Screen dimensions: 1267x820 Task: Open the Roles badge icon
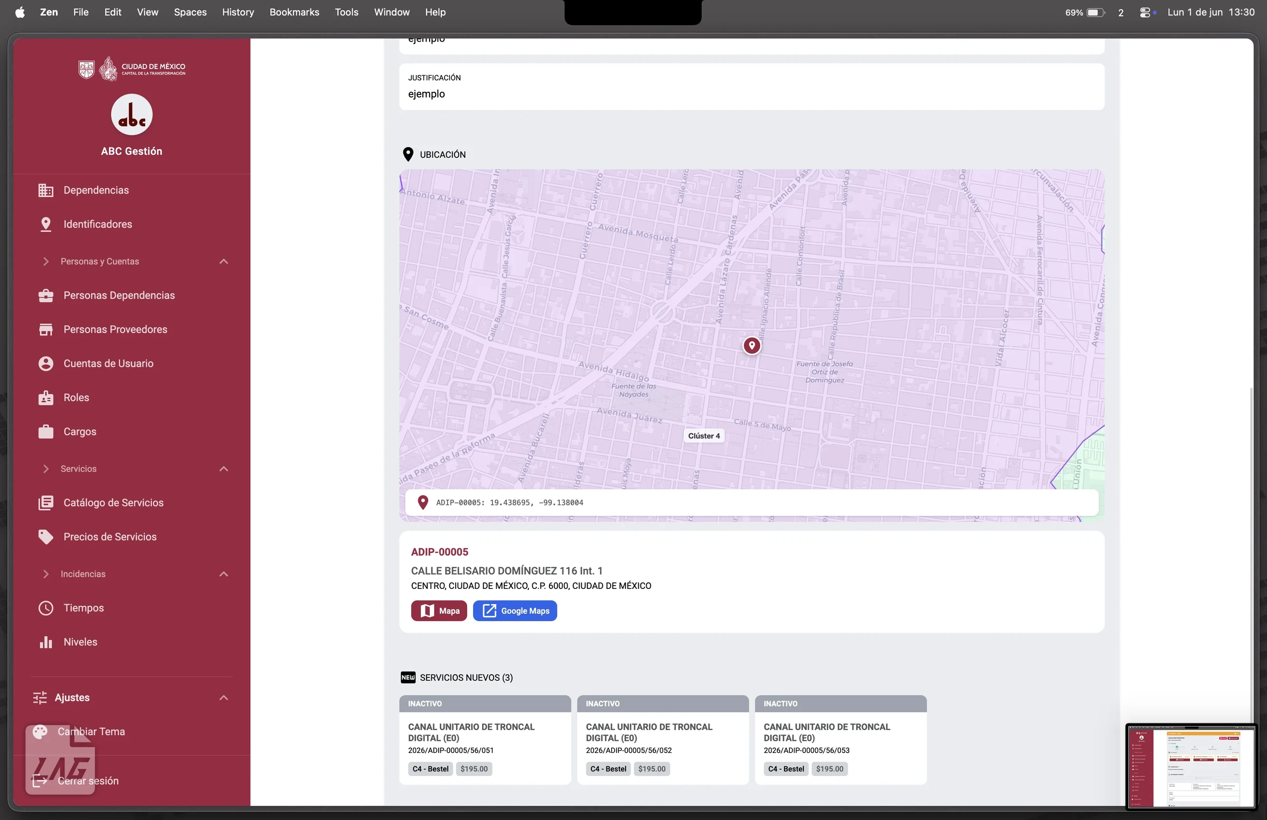click(x=46, y=397)
